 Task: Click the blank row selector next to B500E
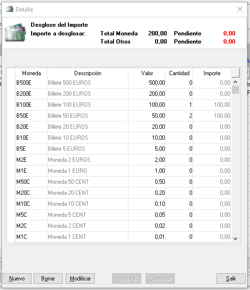(11, 83)
